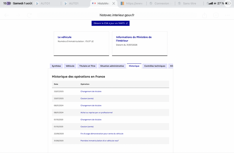The height and width of the screenshot is (153, 234).
Task: Click the Date column header
Action: (56, 84)
